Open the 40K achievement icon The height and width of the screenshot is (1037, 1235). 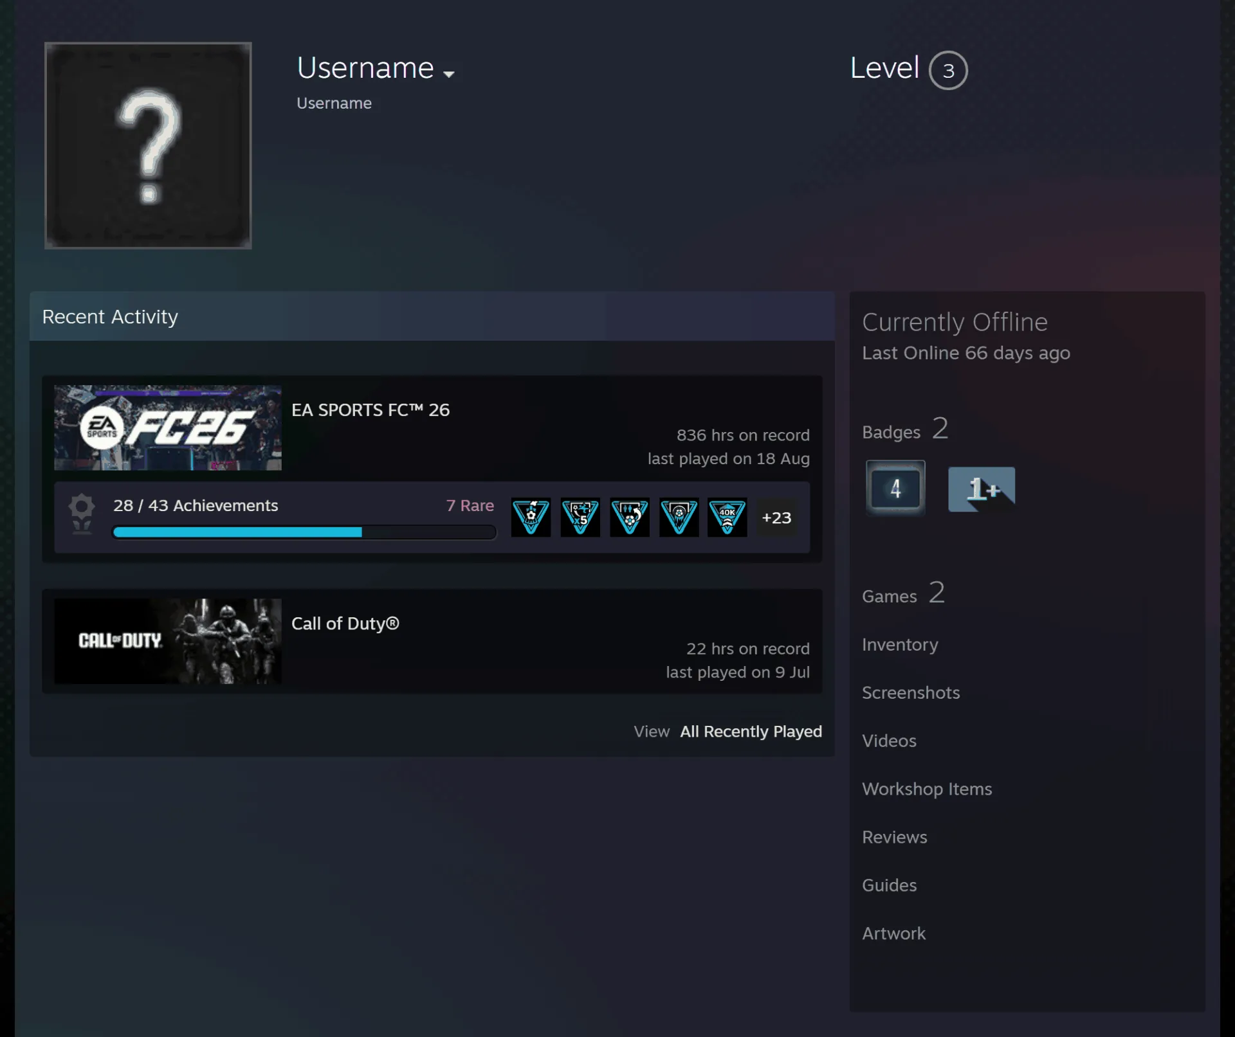(727, 517)
